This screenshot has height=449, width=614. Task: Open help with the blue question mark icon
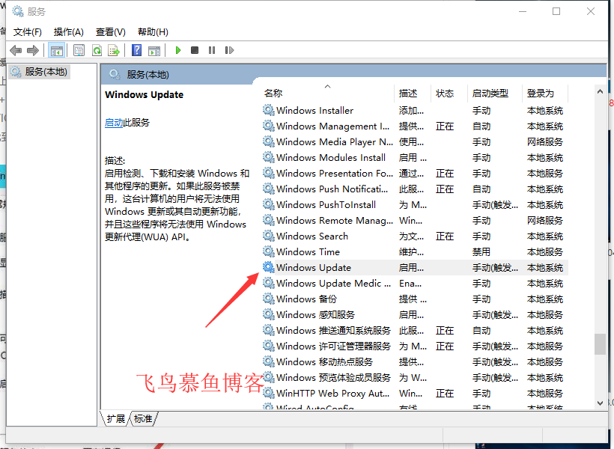pyautogui.click(x=136, y=50)
